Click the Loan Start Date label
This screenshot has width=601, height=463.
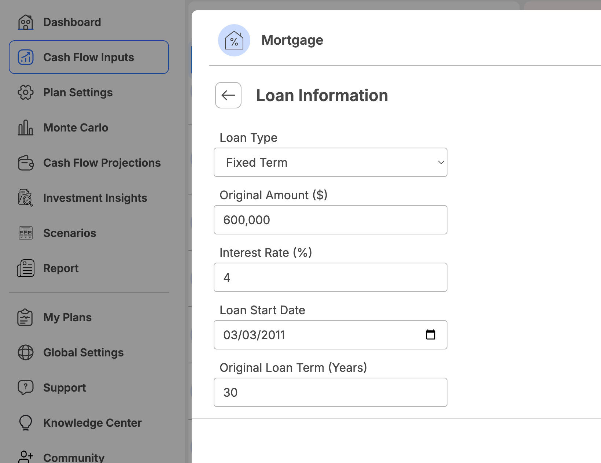262,310
